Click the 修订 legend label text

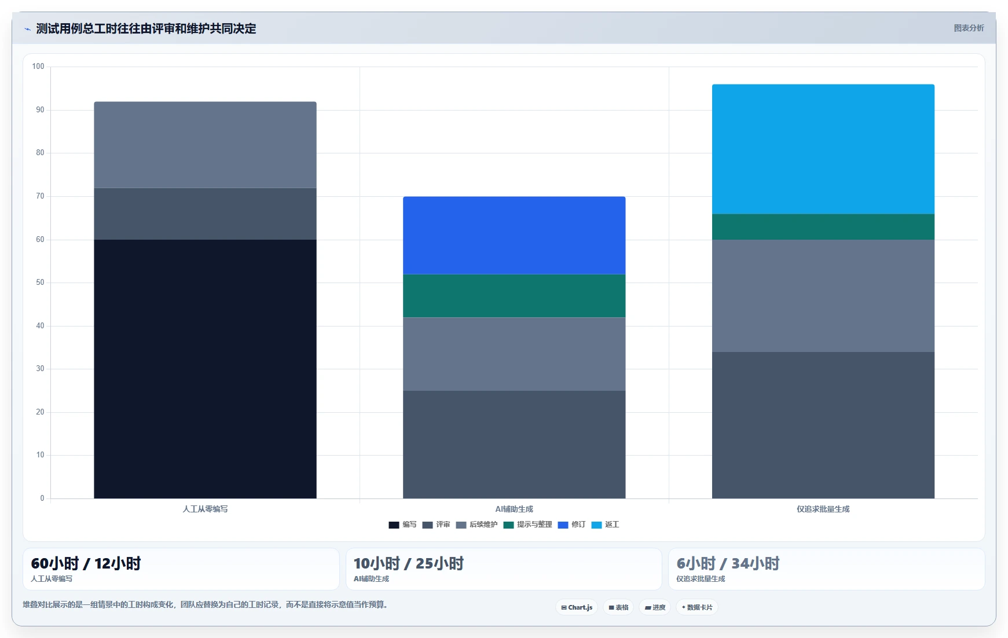(x=578, y=525)
